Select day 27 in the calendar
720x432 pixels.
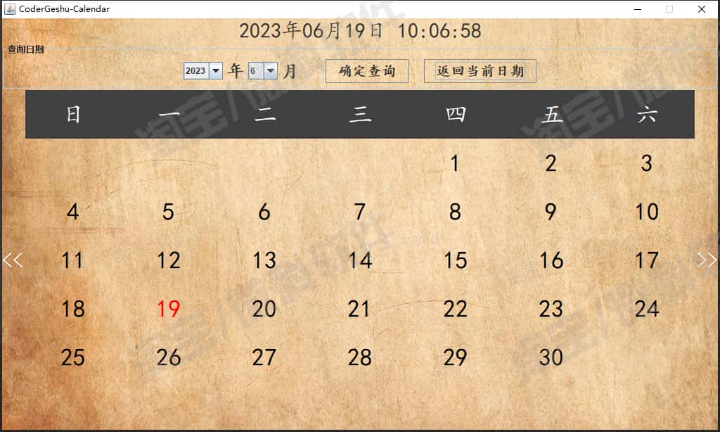pyautogui.click(x=264, y=357)
